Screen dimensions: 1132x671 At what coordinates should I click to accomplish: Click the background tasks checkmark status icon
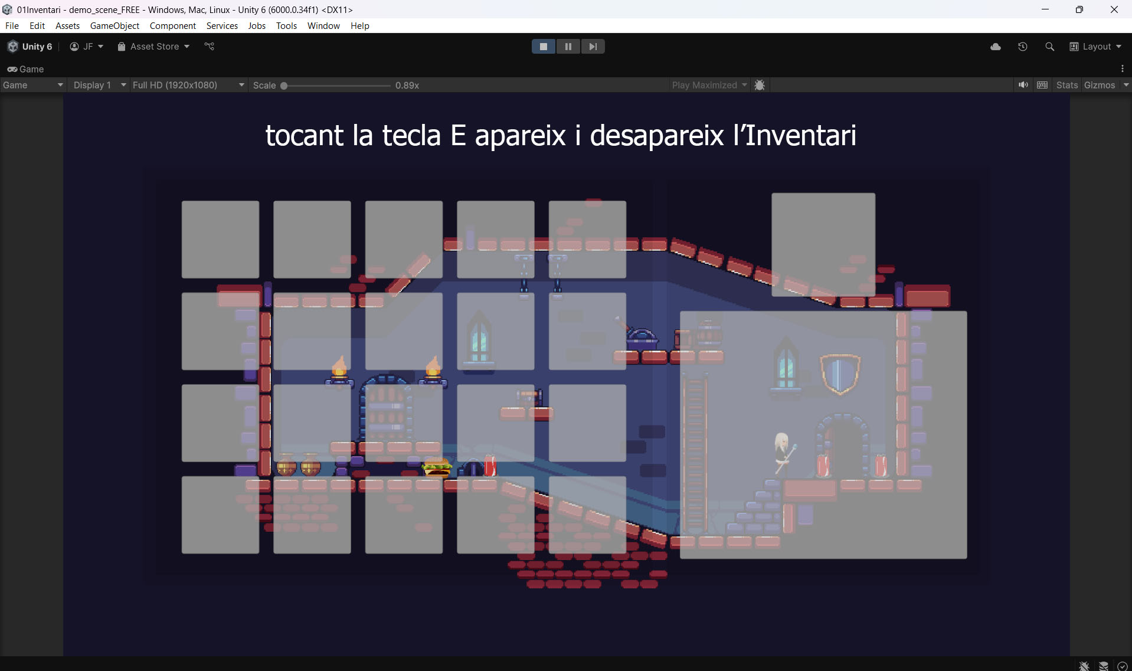pos(1122,666)
